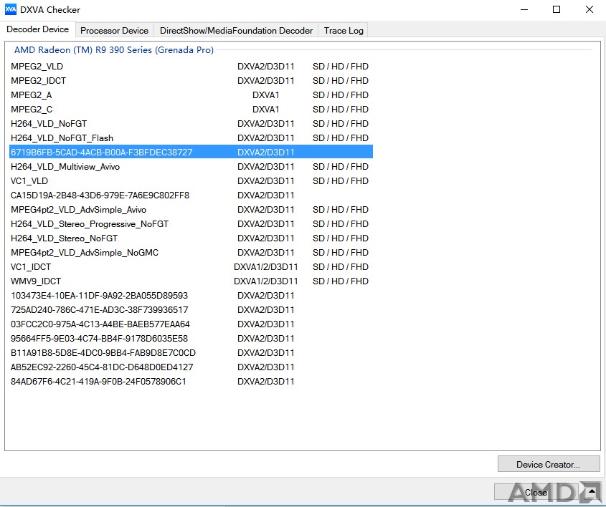606x507 pixels.
Task: Select the WMV9_IDCT decoder row
Action: click(x=191, y=281)
